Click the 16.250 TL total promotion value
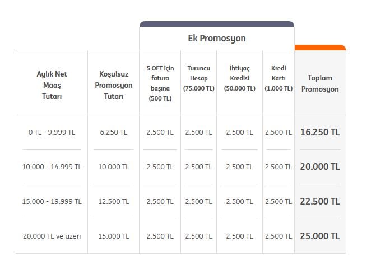376x275 pixels. click(320, 132)
